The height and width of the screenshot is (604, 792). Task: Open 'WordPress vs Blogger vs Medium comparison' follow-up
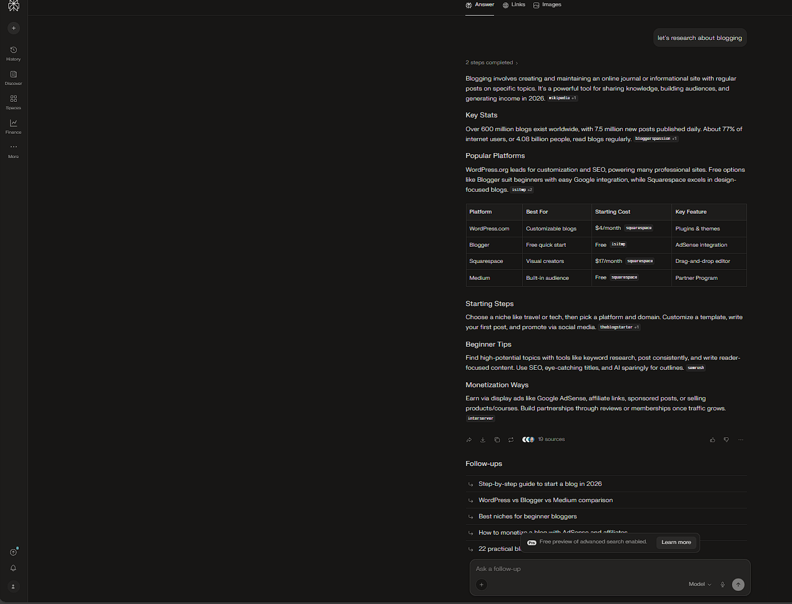point(545,500)
